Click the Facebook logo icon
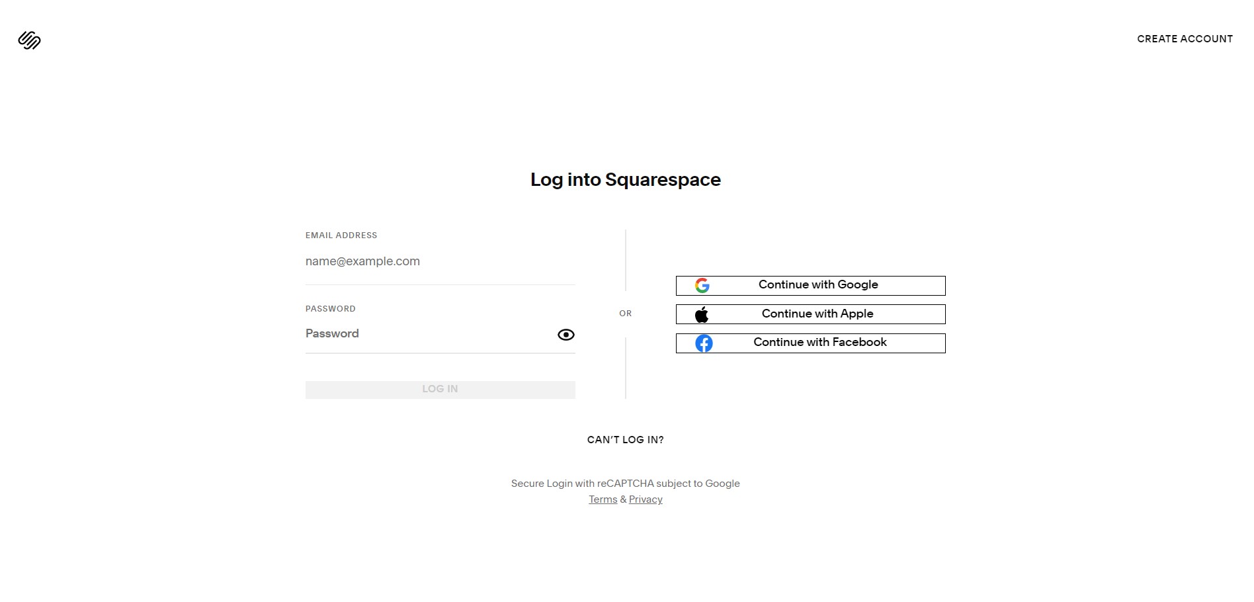This screenshot has width=1254, height=602. click(704, 343)
